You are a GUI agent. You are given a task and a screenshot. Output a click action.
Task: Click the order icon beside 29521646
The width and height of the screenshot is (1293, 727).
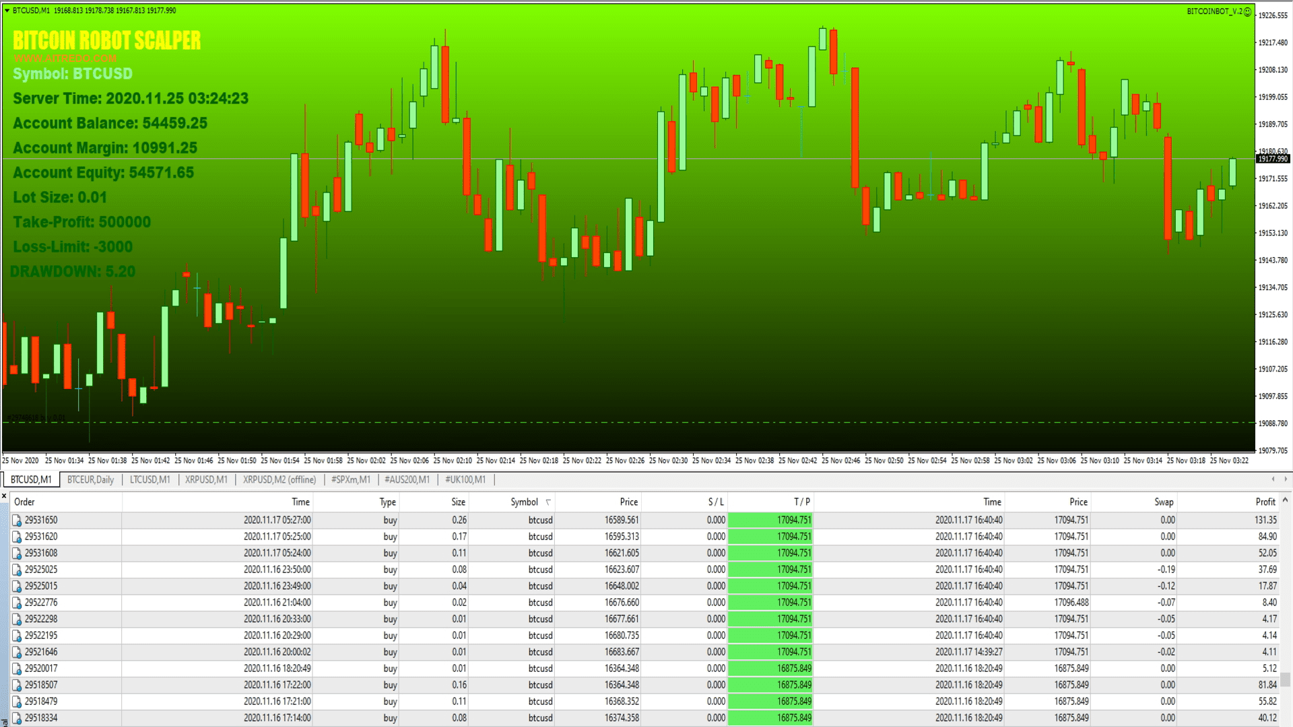(17, 652)
